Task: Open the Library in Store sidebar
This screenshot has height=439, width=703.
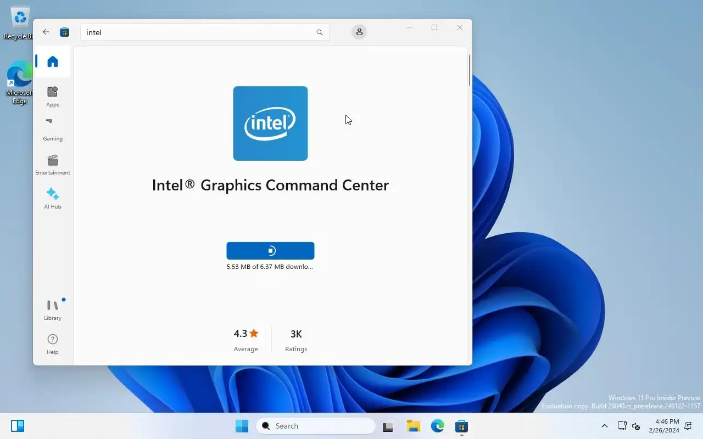Action: click(x=53, y=309)
